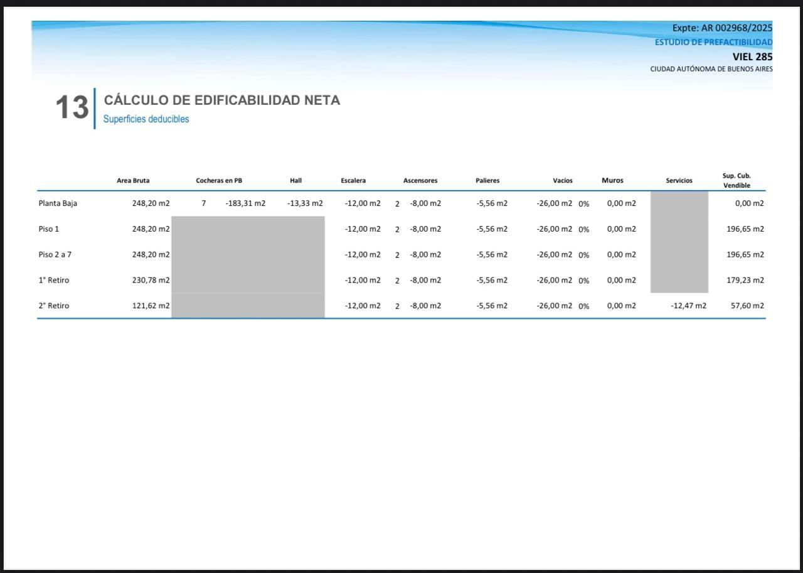Click the -13,33 m2 hall value
Image resolution: width=803 pixels, height=573 pixels.
click(305, 203)
